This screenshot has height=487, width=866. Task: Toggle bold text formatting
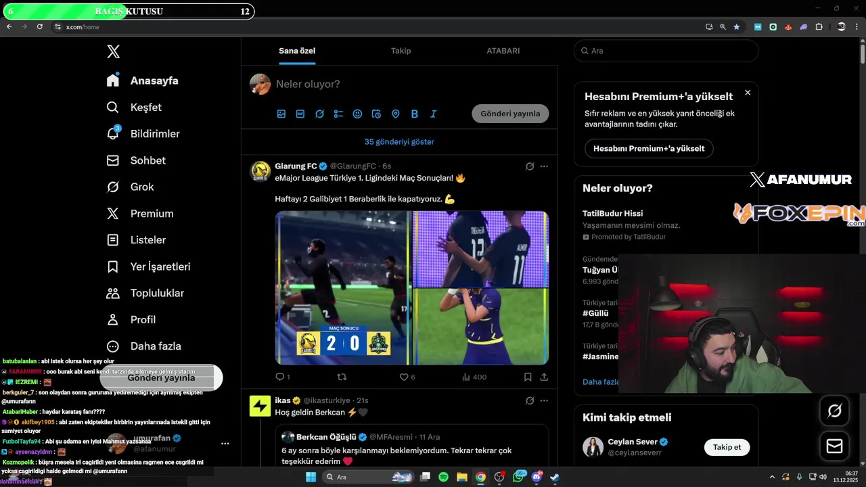pos(415,114)
